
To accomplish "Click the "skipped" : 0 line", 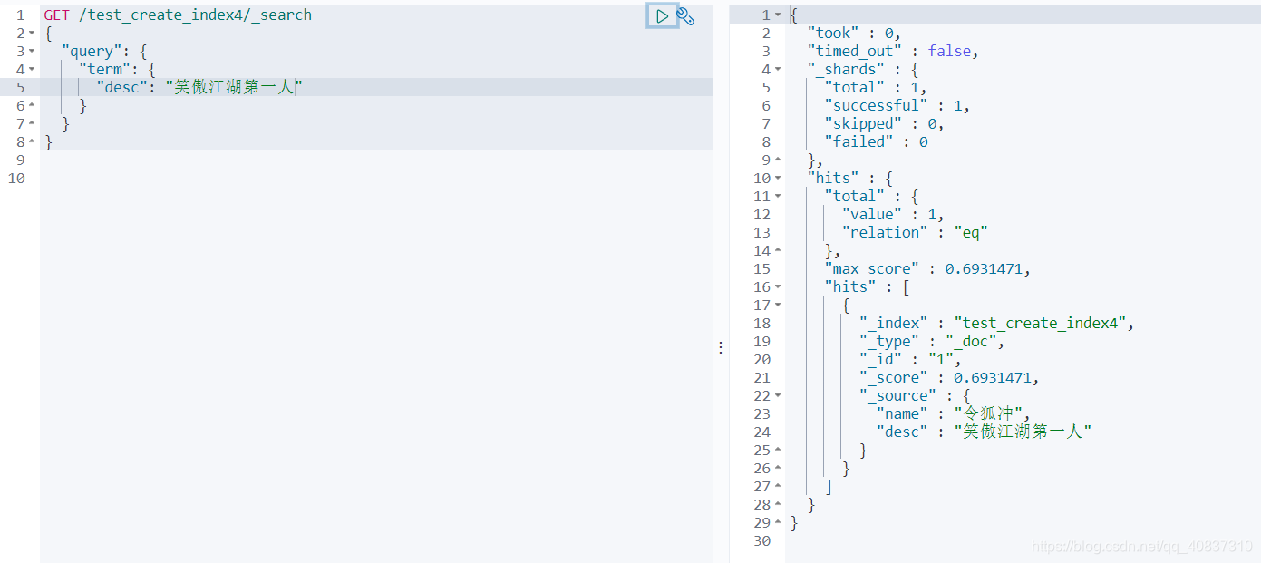I will [x=884, y=124].
